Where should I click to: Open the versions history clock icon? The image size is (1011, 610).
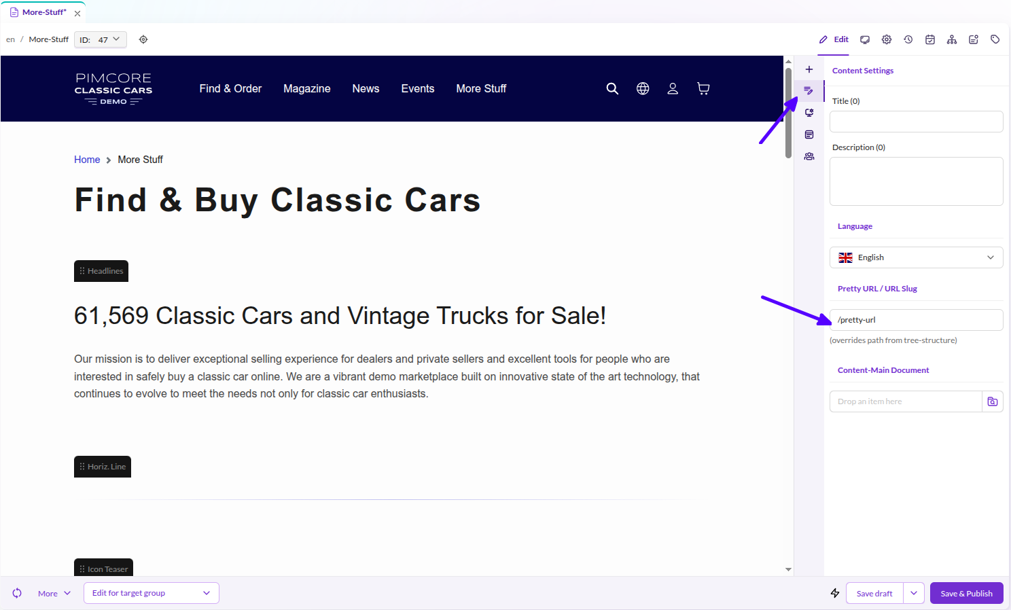click(x=908, y=39)
